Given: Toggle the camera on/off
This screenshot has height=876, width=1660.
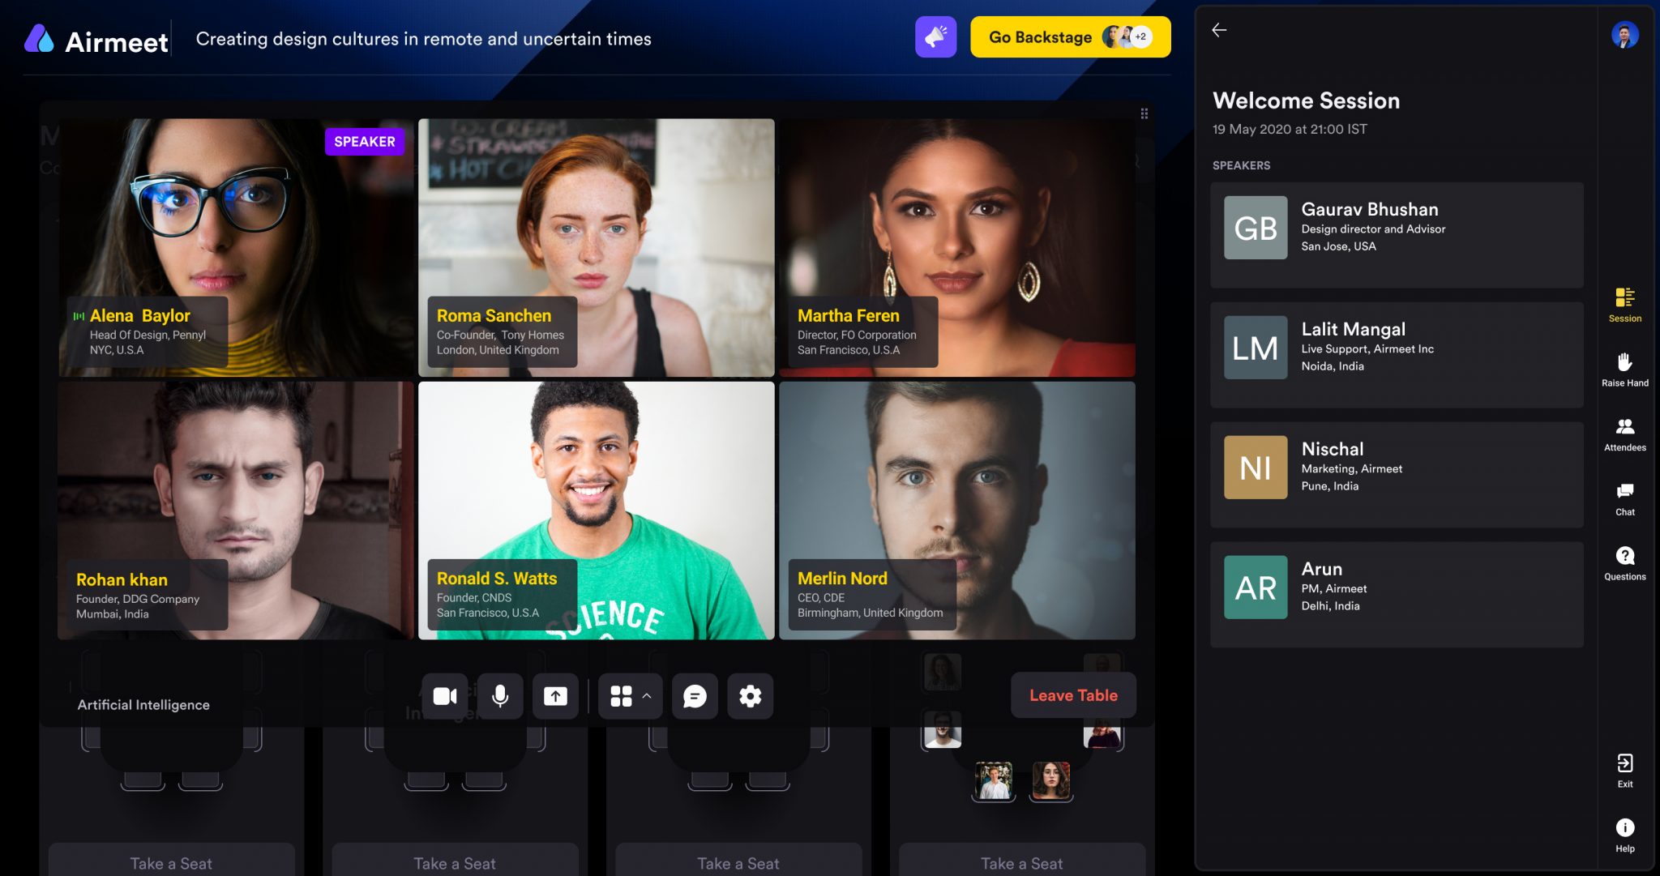Looking at the screenshot, I should point(443,694).
